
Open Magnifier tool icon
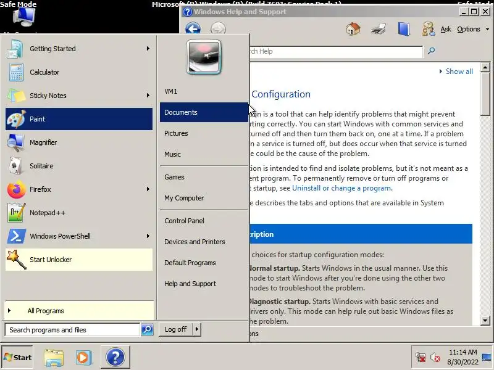click(x=15, y=142)
